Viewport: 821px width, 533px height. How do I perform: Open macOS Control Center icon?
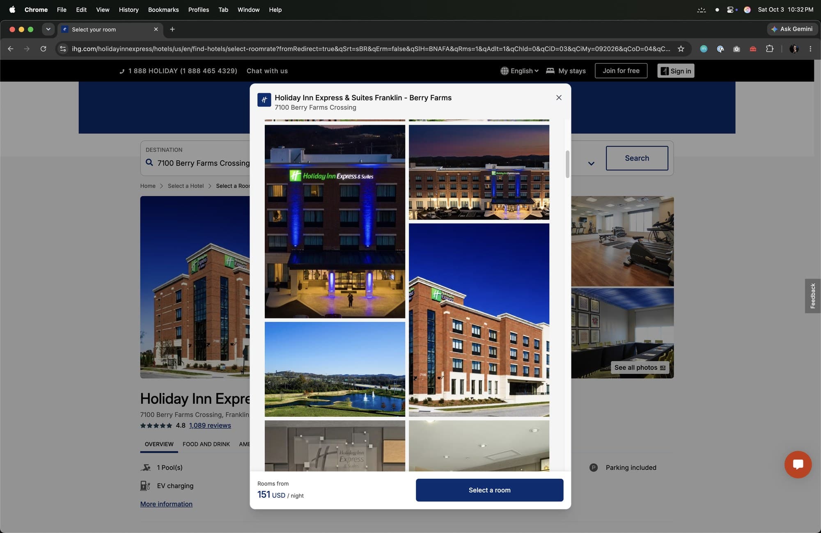730,9
